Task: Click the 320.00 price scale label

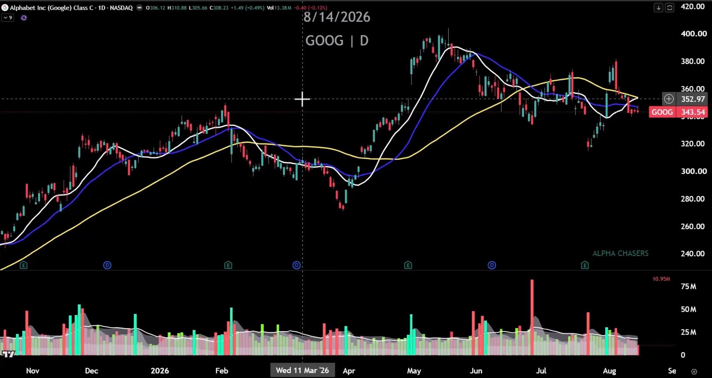Action: (693, 143)
